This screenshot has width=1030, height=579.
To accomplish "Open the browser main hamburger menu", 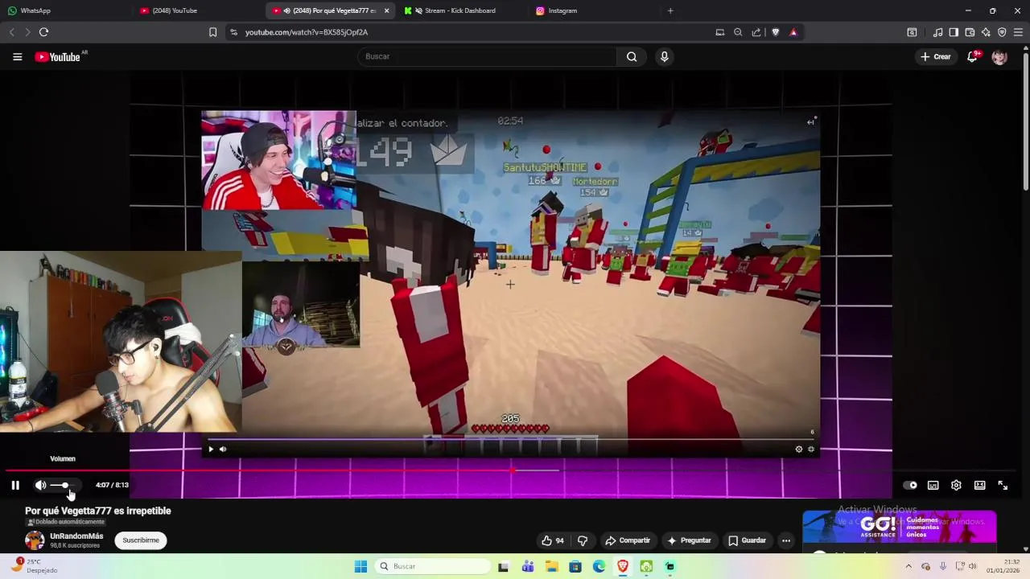I will pos(1018,32).
